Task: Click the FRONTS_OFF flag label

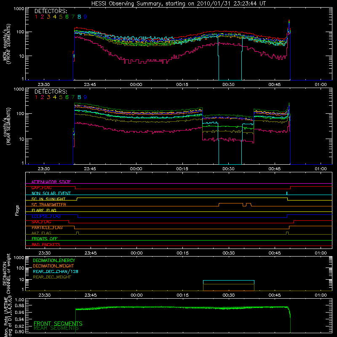Action: click(x=45, y=239)
